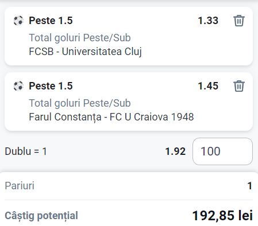Click the stake input field showing 100
Screen dimensions: 258x226
[222, 151]
